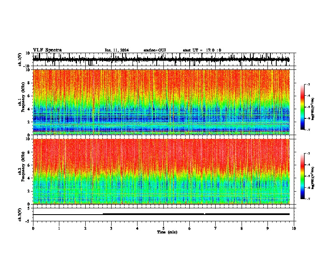Screen dimensions: 331x256
Task: Click the "start UT = 17:0 :0" header
Action: (x=202, y=50)
